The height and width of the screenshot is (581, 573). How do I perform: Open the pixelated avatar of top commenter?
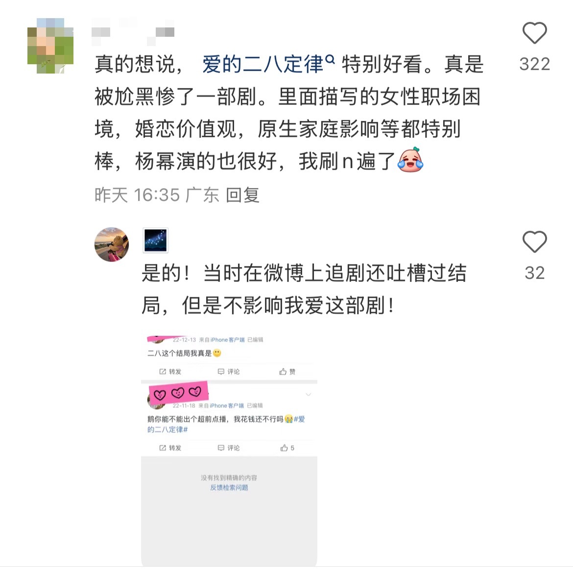click(x=50, y=46)
